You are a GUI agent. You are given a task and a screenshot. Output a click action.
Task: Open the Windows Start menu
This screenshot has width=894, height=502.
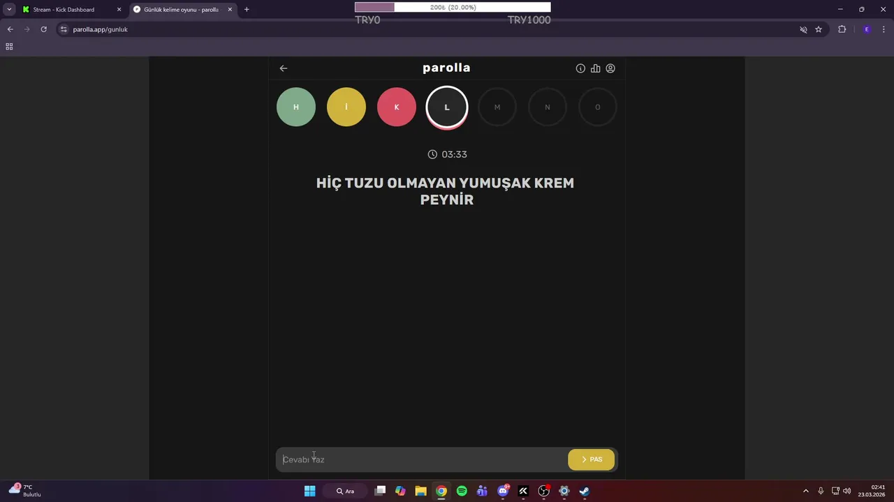(x=309, y=491)
